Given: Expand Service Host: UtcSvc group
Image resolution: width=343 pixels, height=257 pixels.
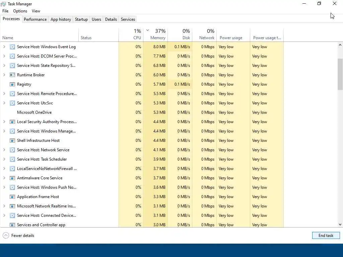Looking at the screenshot, I should [4, 103].
